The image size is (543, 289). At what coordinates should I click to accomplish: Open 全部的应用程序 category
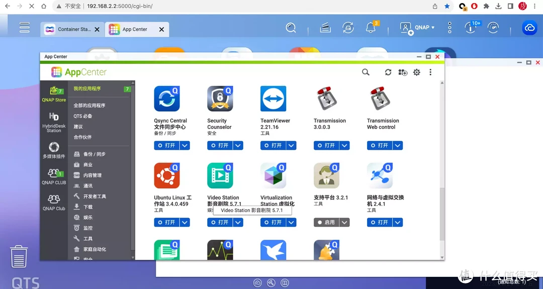[89, 105]
